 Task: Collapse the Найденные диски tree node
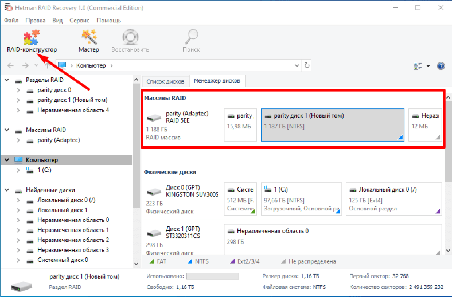[x=7, y=190]
